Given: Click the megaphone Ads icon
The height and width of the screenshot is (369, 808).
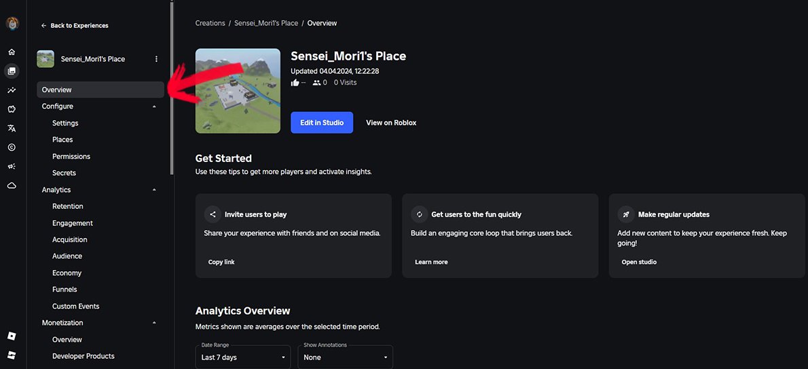Looking at the screenshot, I should pyautogui.click(x=12, y=166).
